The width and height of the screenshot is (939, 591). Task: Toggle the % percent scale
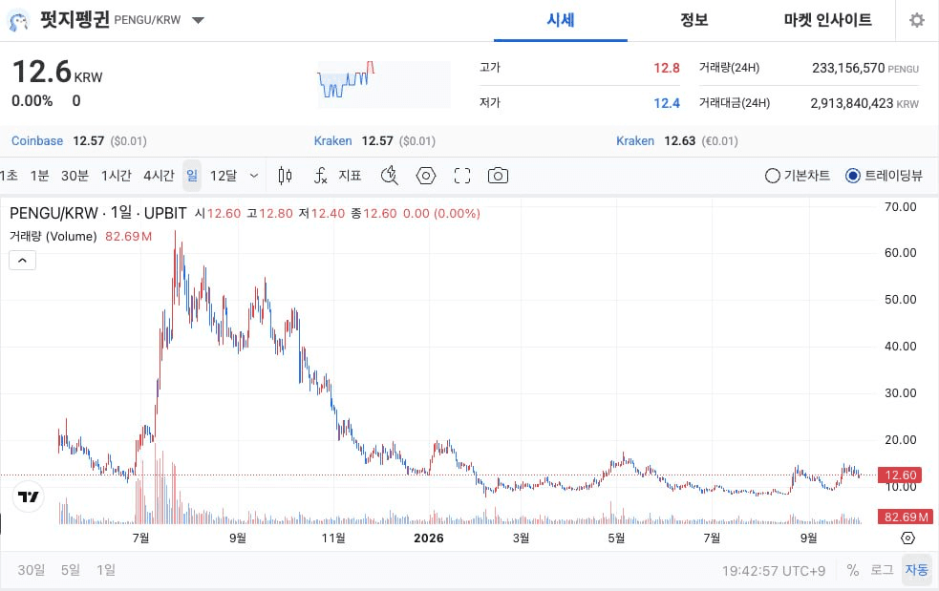[853, 570]
